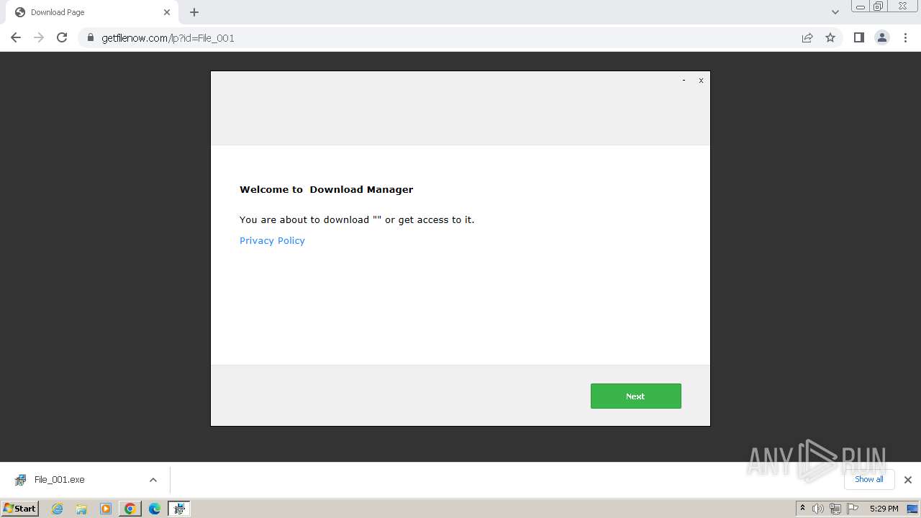Open the browser side panel

[858, 37]
